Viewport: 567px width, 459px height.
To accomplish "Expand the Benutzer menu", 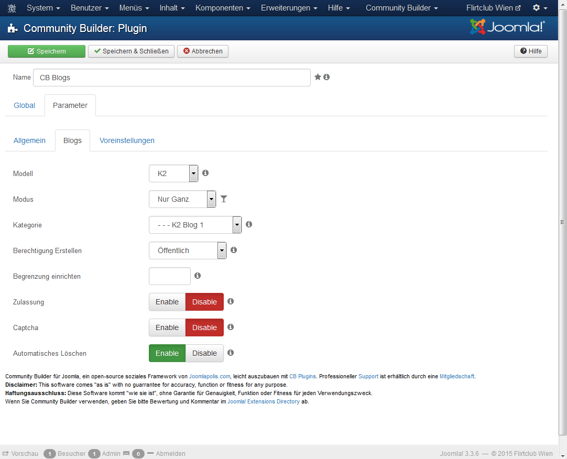I will (90, 8).
